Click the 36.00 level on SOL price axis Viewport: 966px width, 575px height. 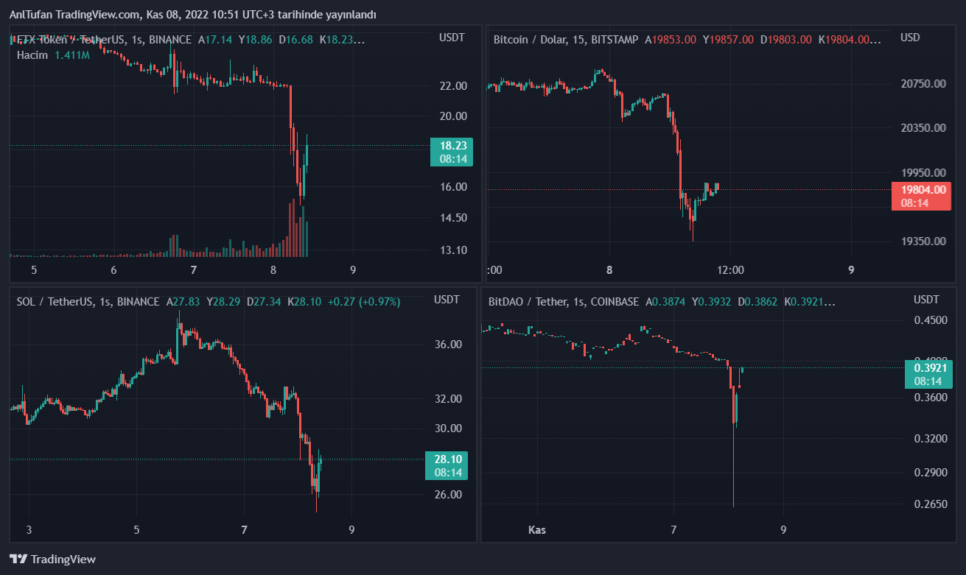[x=448, y=345]
